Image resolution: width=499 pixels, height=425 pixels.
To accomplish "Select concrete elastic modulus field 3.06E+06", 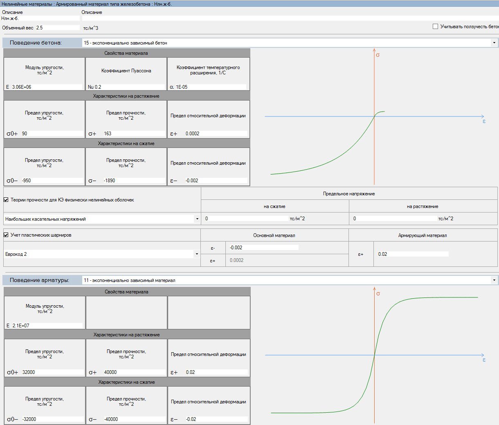I will pyautogui.click(x=47, y=87).
